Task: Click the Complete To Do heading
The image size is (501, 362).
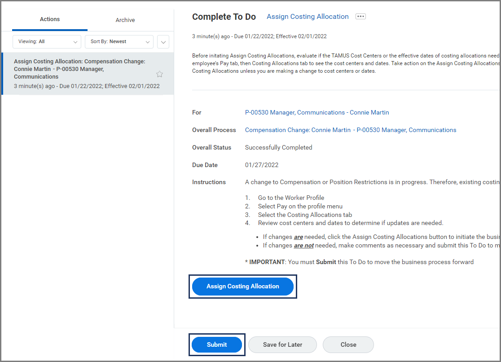Action: pos(224,17)
